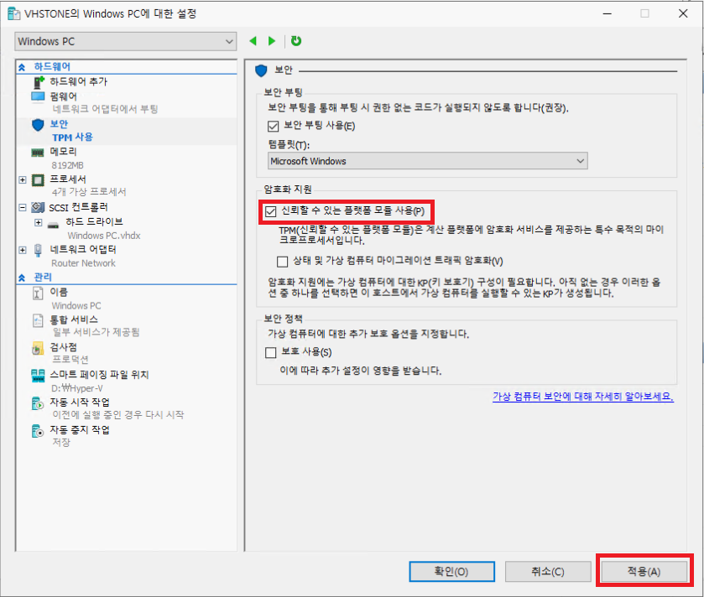Select 통합 서비스 settings item
This screenshot has width=704, height=597.
coord(74,319)
